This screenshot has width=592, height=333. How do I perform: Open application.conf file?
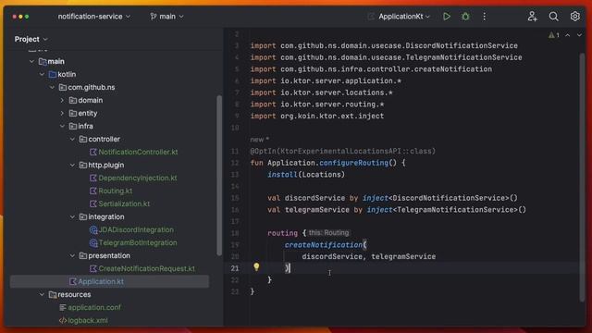(94, 308)
